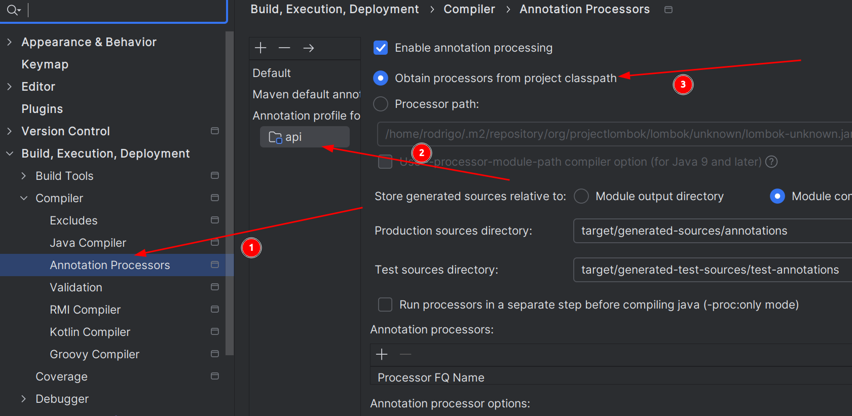Click project icon on Build Tools row
Screen dimensions: 852x416
tap(215, 175)
